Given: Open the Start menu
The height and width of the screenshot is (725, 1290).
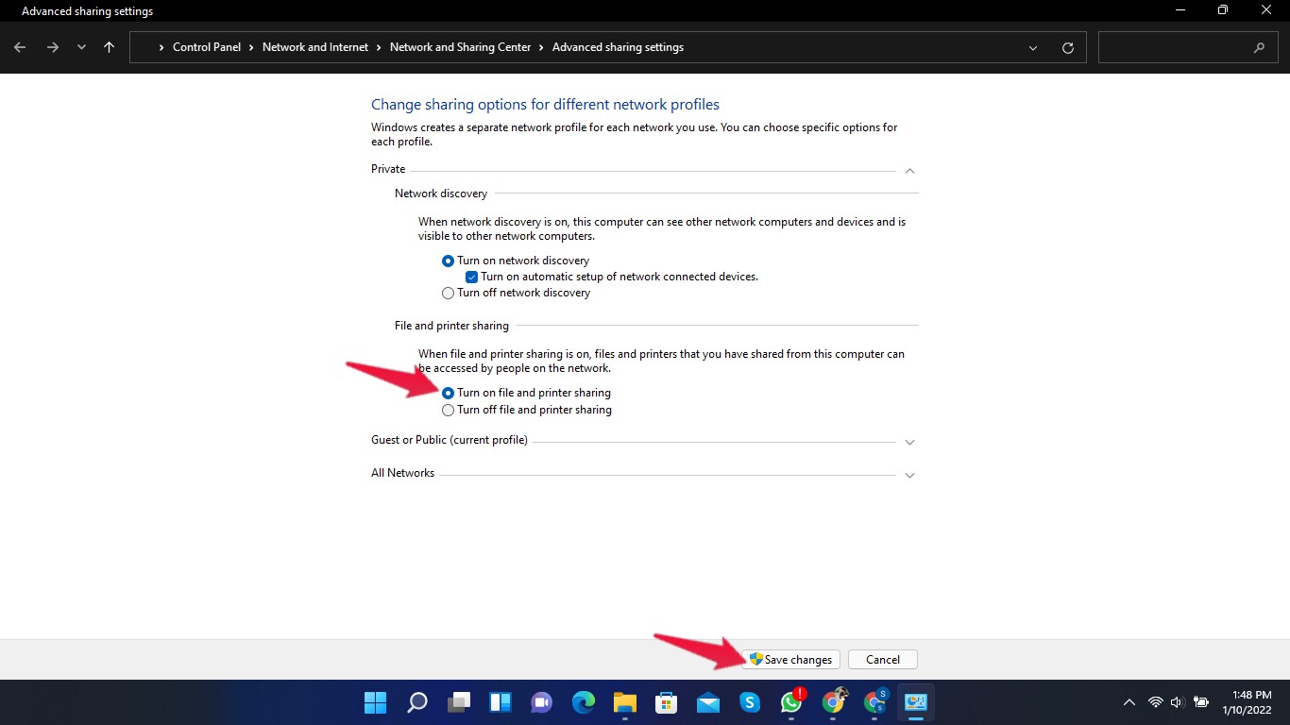Looking at the screenshot, I should point(375,702).
